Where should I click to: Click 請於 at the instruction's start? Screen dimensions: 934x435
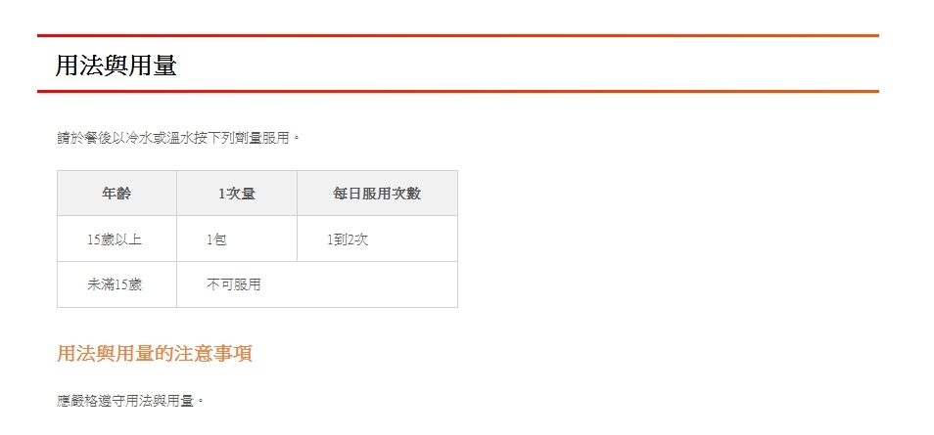click(70, 138)
